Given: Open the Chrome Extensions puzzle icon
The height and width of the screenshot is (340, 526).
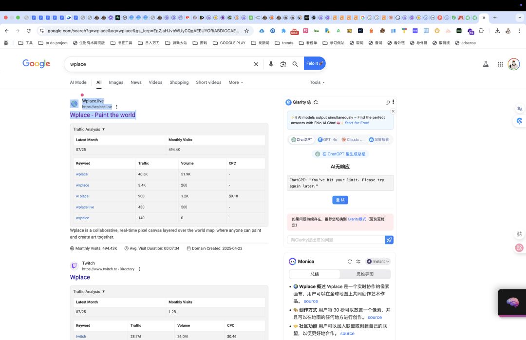Looking at the screenshot, I should pyautogui.click(x=481, y=31).
